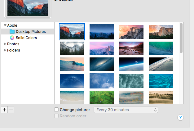
Task: Choose the sandy beach shoreline wallpaper
Action: (72, 97)
